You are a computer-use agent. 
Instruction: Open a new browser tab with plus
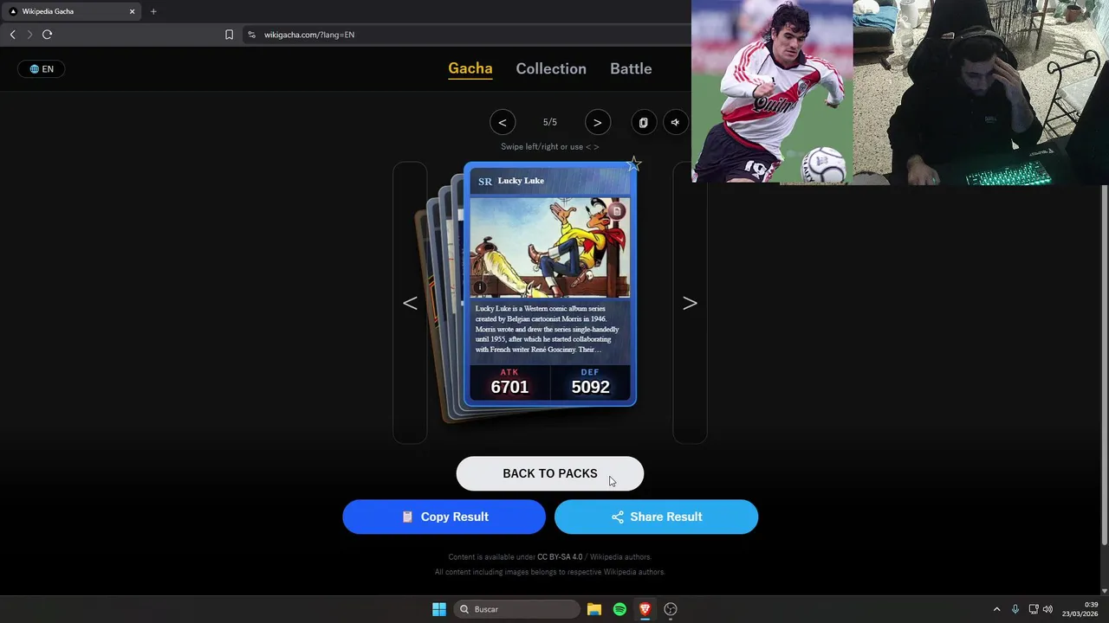(153, 11)
